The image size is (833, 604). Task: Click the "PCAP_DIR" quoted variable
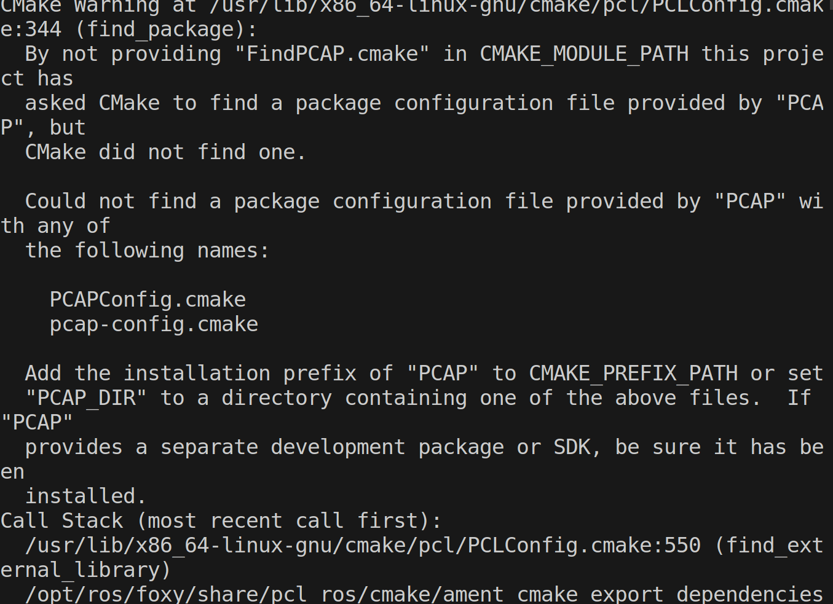click(86, 398)
